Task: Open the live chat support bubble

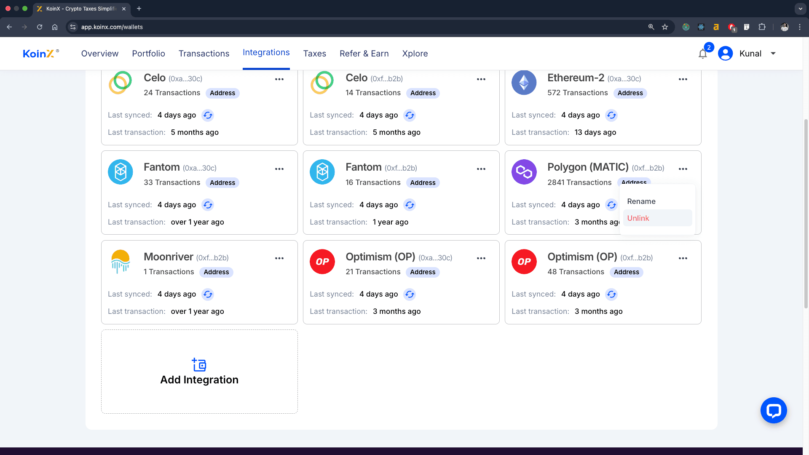Action: point(774,410)
